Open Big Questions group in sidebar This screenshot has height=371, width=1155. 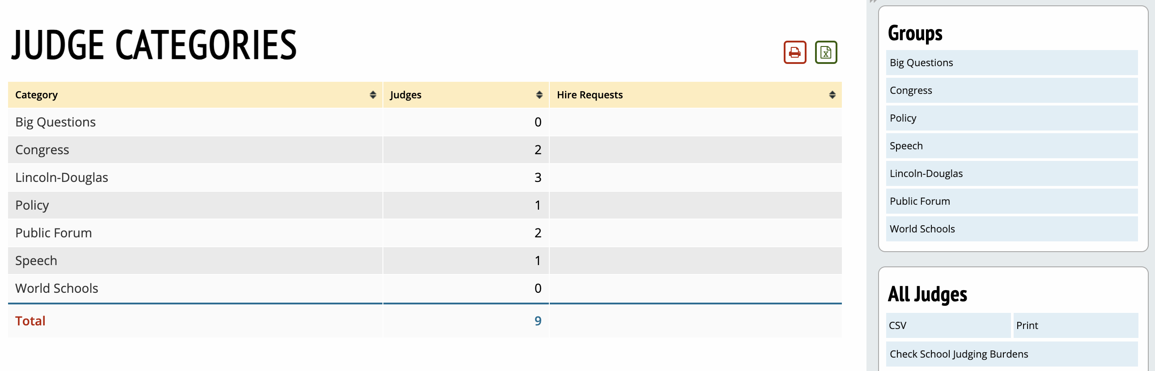coord(1011,63)
